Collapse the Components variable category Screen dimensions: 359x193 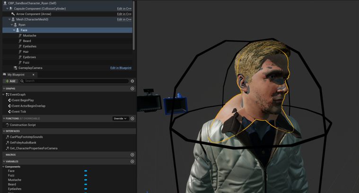click(x=3, y=167)
